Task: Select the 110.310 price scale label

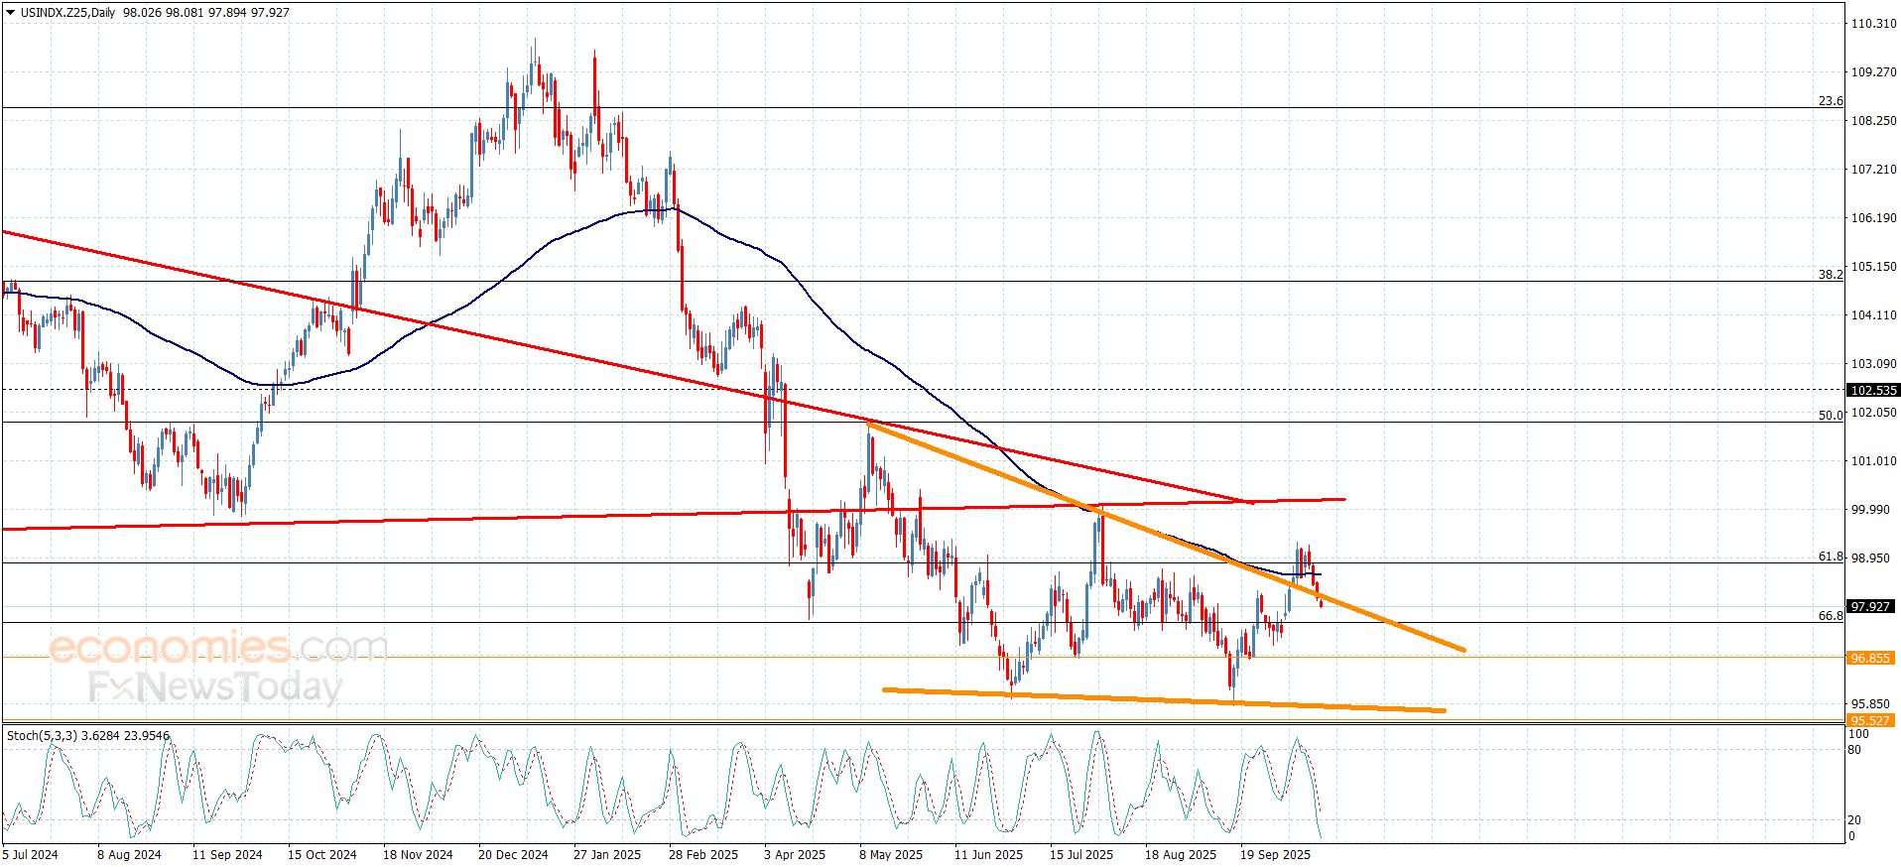Action: click(1873, 24)
